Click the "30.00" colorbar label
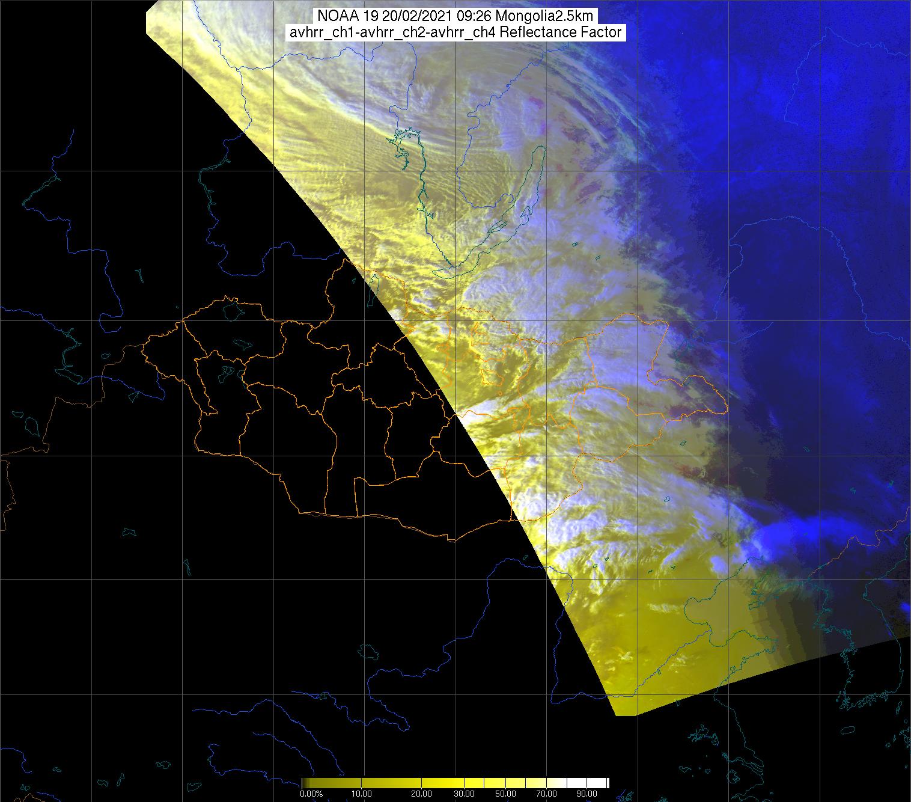Image resolution: width=911 pixels, height=802 pixels. pos(464,794)
